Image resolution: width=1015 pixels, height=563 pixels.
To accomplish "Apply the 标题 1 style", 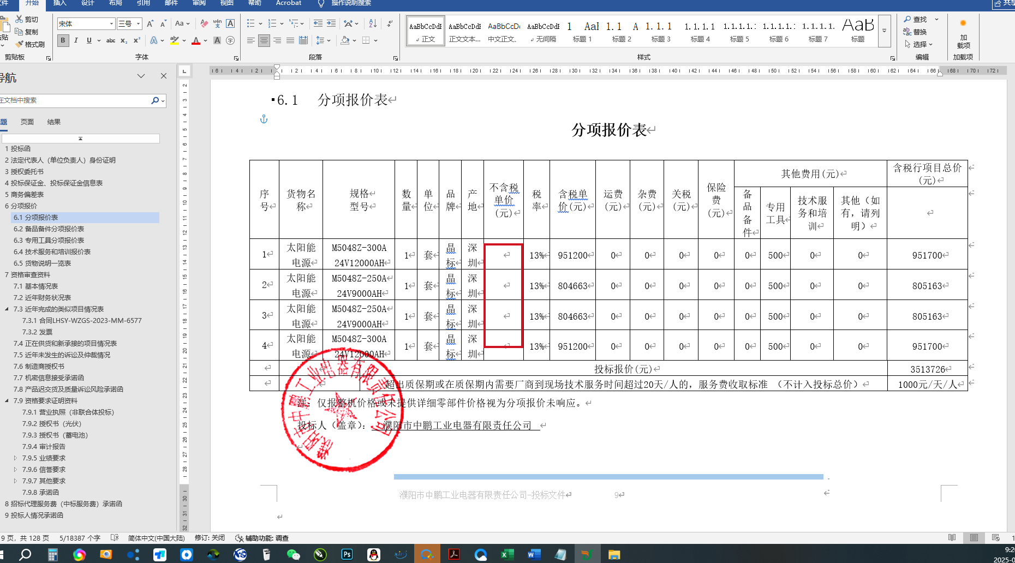I will (x=582, y=31).
